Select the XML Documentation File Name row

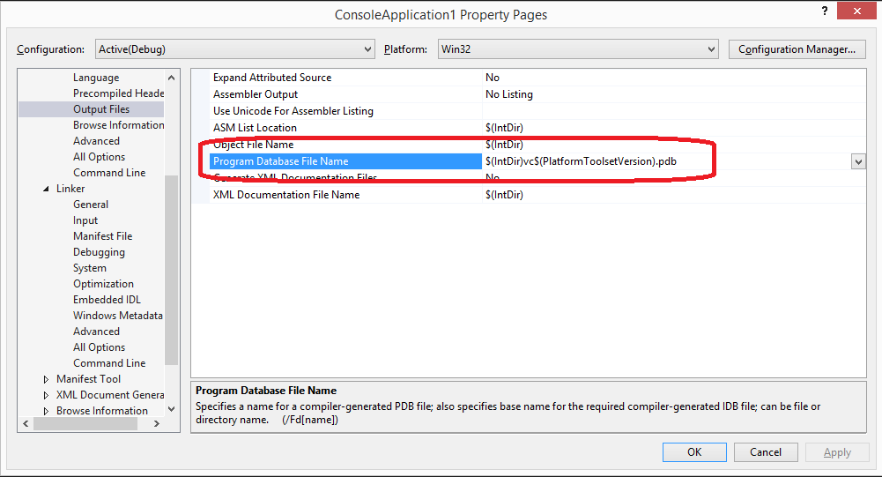(x=285, y=195)
